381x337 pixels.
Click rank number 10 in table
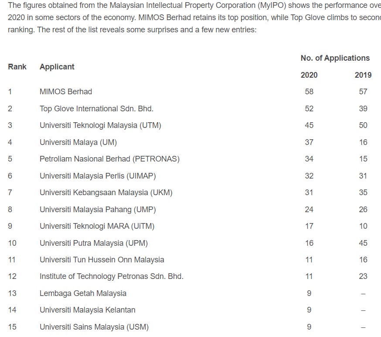click(x=12, y=243)
